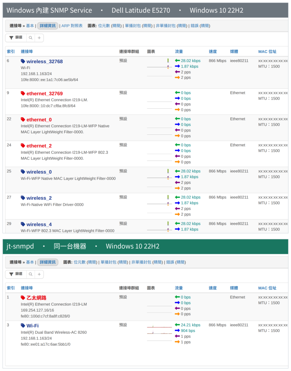Image resolution: width=291 pixels, height=371 pixels.
Task: Open the 乙太網路 port
Action: click(37, 298)
